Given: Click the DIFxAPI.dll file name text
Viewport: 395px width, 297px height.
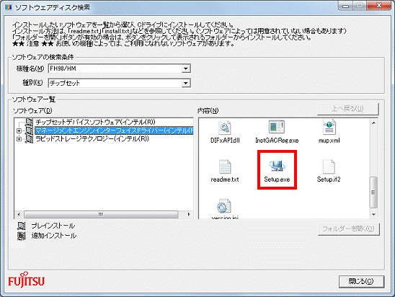Looking at the screenshot, I should click(225, 141).
